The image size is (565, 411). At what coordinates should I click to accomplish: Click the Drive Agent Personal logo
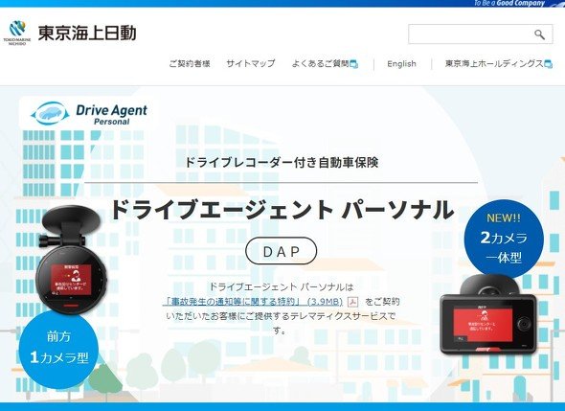pos(89,113)
